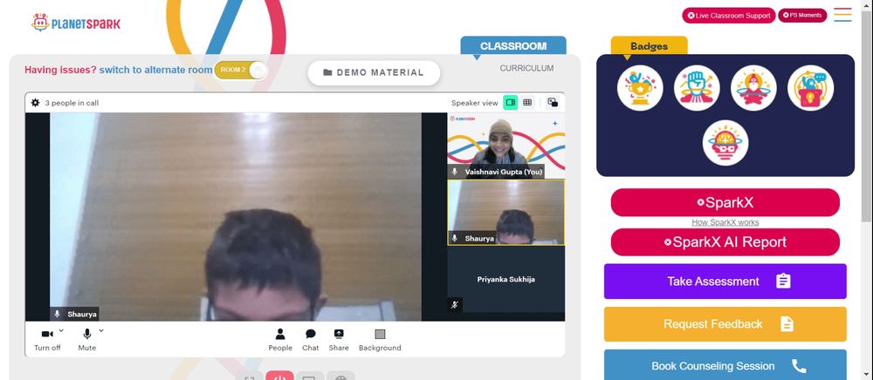Viewport: 873px width, 380px height.
Task: Open SparkX AI Report
Action: coord(725,242)
